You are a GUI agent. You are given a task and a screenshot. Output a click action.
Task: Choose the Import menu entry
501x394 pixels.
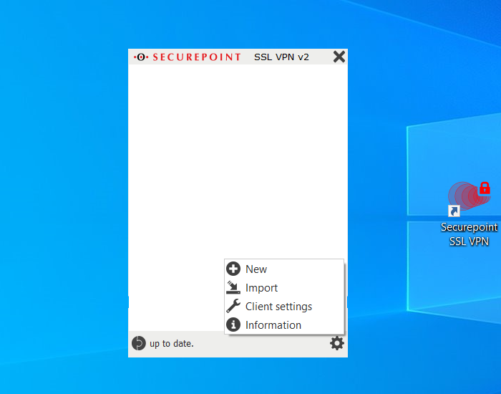coord(261,288)
